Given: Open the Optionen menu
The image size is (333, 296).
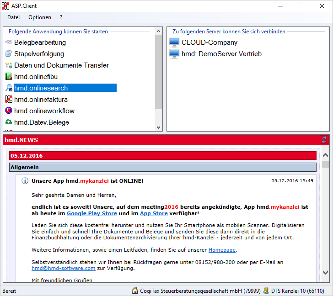Looking at the screenshot, I should click(x=40, y=17).
